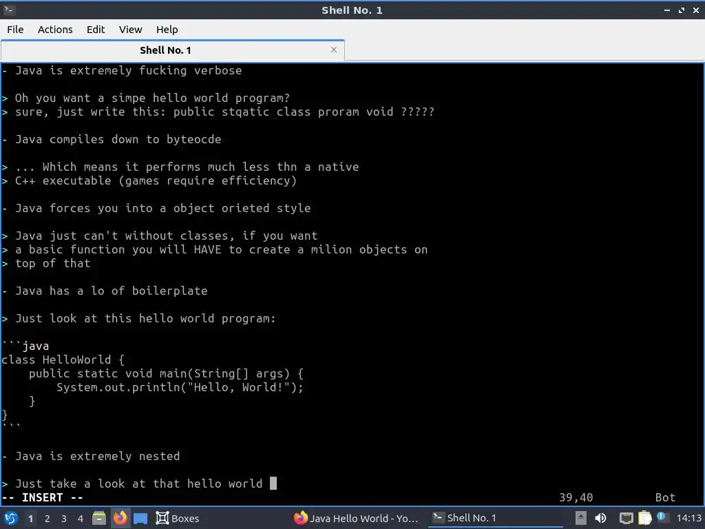
Task: Open the clipboard manager tray icon
Action: tap(644, 518)
